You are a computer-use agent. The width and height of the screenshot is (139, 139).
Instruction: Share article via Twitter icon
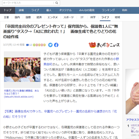(x=50, y=45)
